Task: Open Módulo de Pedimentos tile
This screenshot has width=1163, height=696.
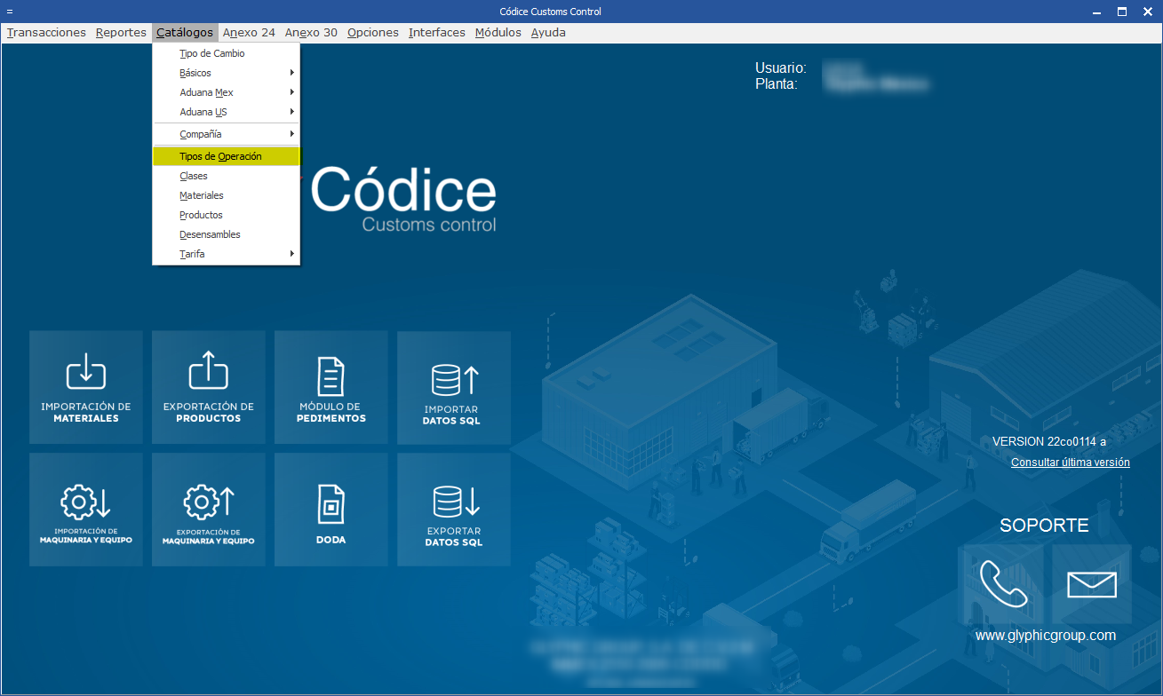Action: click(331, 387)
